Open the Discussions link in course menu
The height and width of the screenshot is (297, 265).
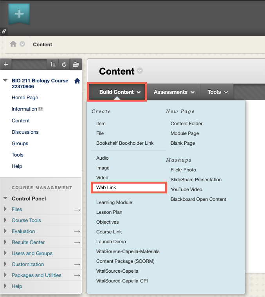tap(25, 132)
